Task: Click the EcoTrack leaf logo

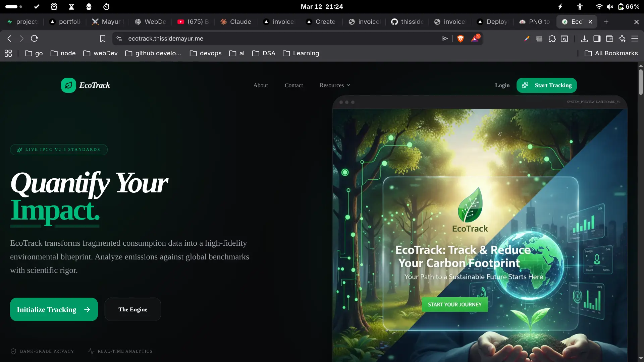Action: [x=68, y=85]
